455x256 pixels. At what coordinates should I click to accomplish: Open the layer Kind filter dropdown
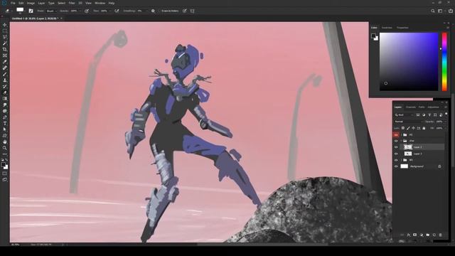coord(405,115)
